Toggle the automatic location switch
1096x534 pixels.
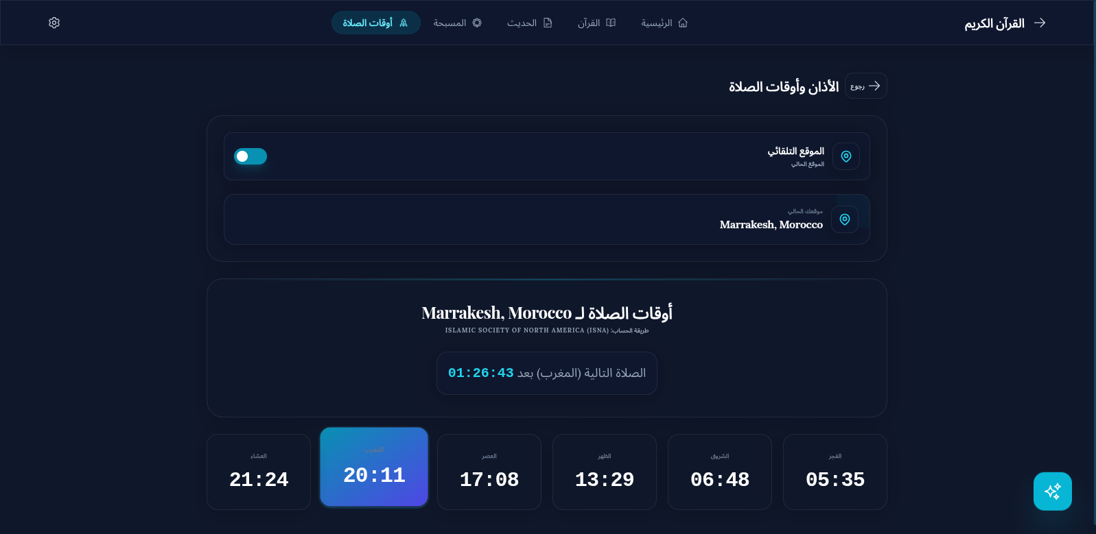click(x=250, y=156)
